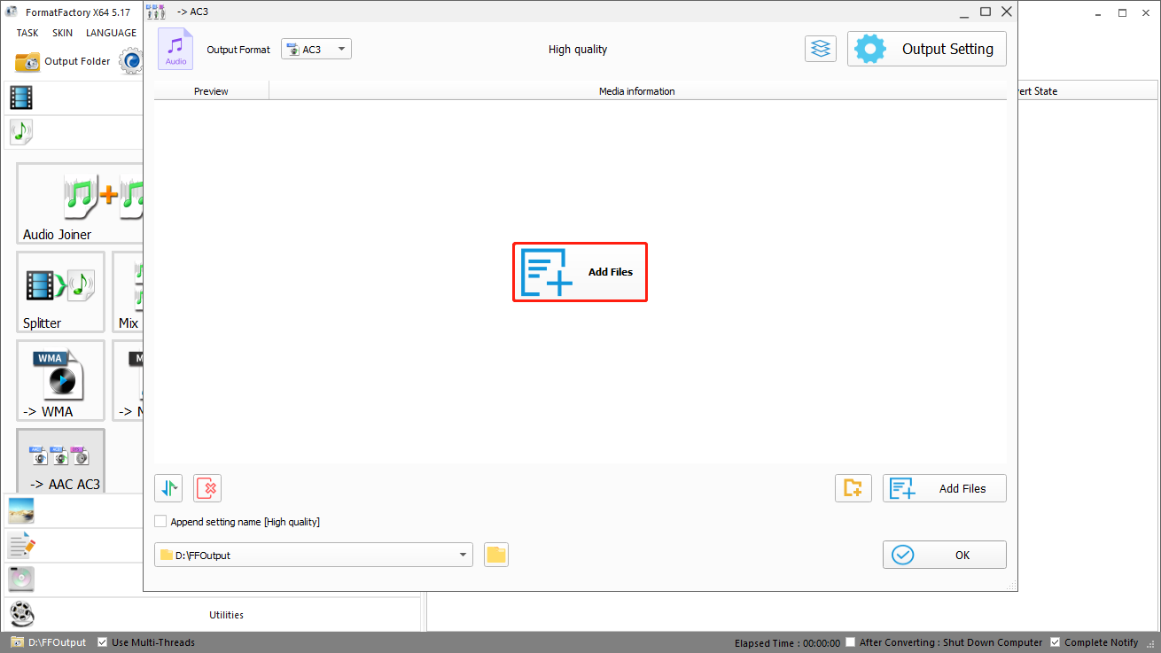The height and width of the screenshot is (653, 1161).
Task: Click the yellow browse output folder icon
Action: [x=496, y=556]
